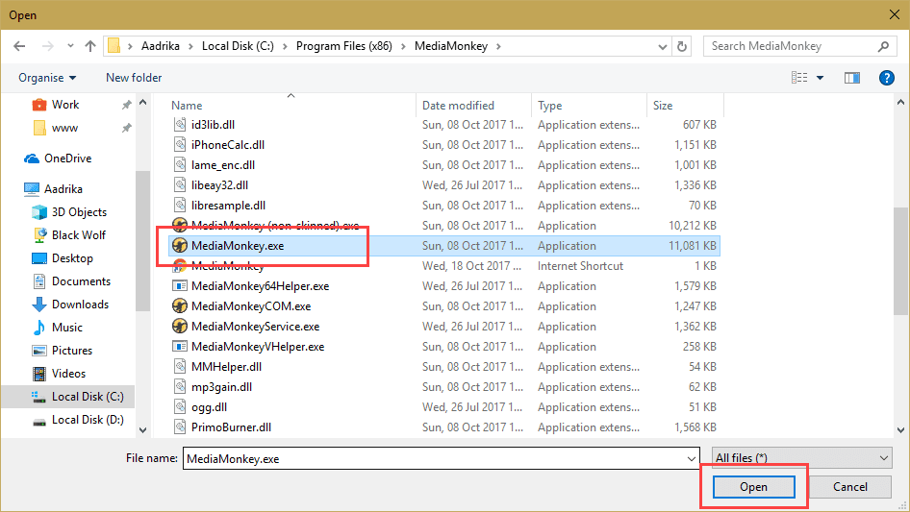Open the view options dropdown arrow
This screenshot has width=910, height=512.
820,78
